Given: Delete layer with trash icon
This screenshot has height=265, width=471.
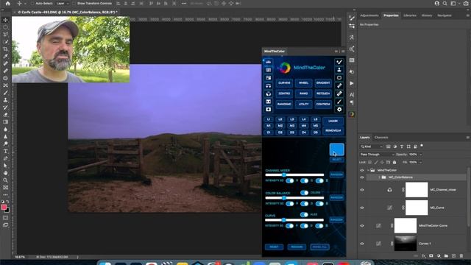Looking at the screenshot, I should tap(461, 256).
